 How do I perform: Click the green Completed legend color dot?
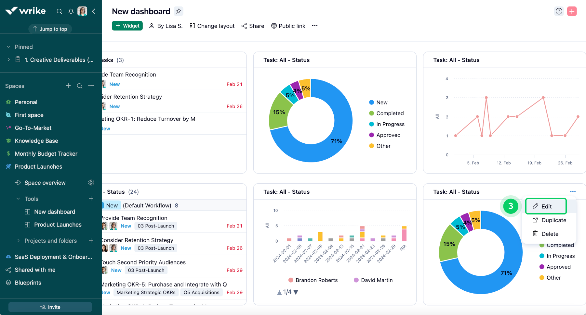click(x=371, y=113)
